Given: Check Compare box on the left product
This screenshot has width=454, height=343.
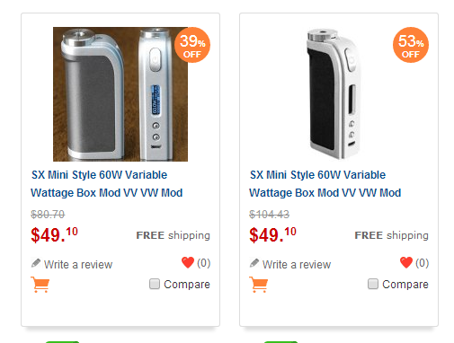Looking at the screenshot, I should [x=155, y=284].
